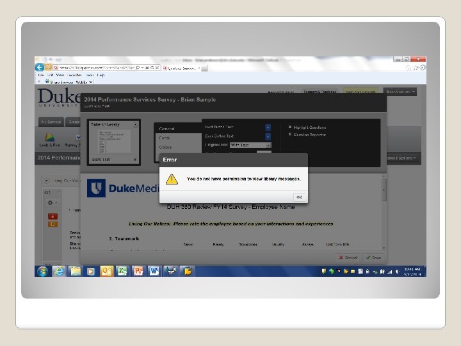Collapse the Living Our Values block arrow
Image resolution: width=461 pixels, height=346 pixels.
pos(47,181)
